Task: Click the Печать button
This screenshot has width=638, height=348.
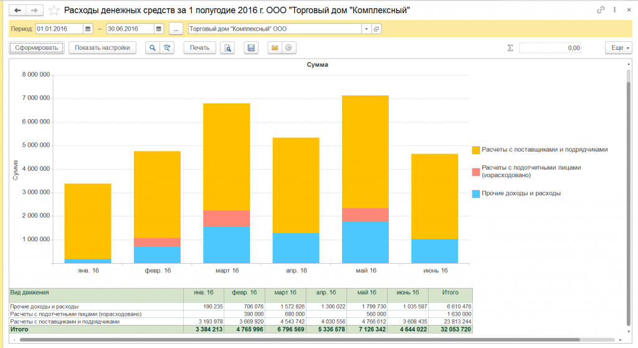Action: tap(199, 48)
